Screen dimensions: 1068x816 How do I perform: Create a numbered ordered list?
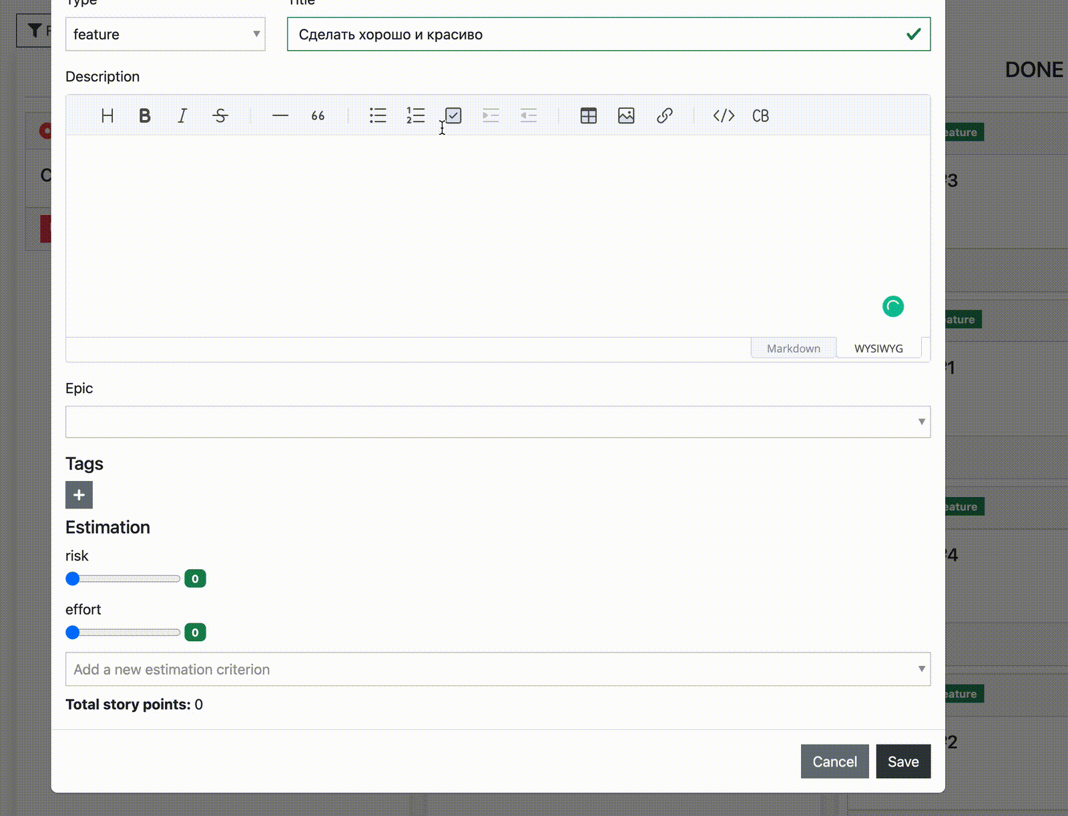coord(415,116)
